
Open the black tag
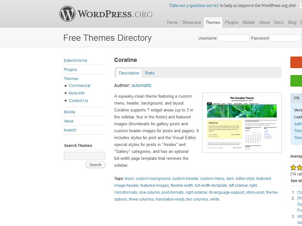pyautogui.click(x=129, y=179)
